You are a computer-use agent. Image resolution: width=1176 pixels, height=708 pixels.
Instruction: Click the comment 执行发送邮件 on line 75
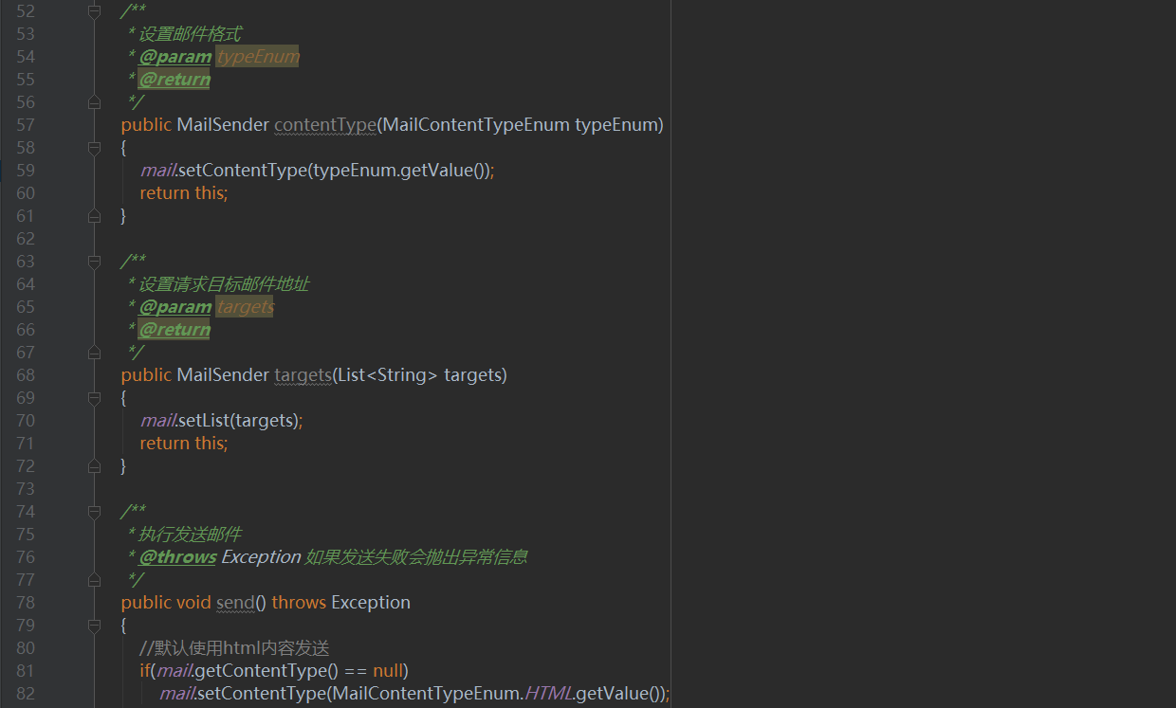pos(190,535)
